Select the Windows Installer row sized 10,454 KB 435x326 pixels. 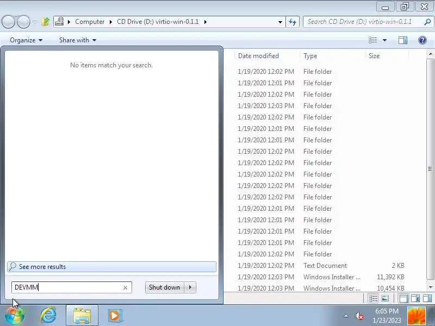323,288
